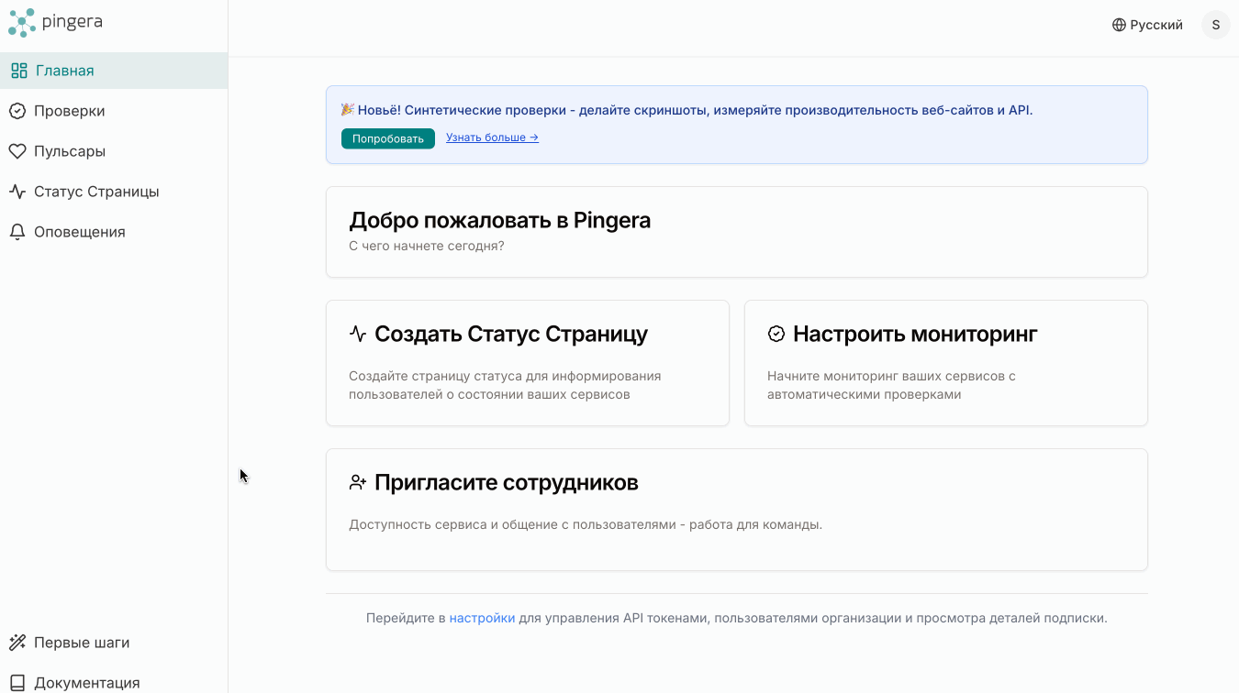Click the add-user icon in Пригласите сотрудников card
Screen dimensions: 1239x693
(358, 482)
